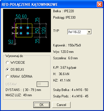Click the text 'H: 36.6 kN'
Viewport: 104px width, 111px height.
pos(61,74)
